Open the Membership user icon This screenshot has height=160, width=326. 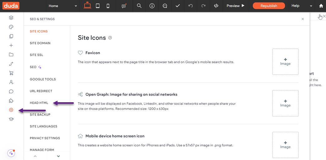[11, 82]
